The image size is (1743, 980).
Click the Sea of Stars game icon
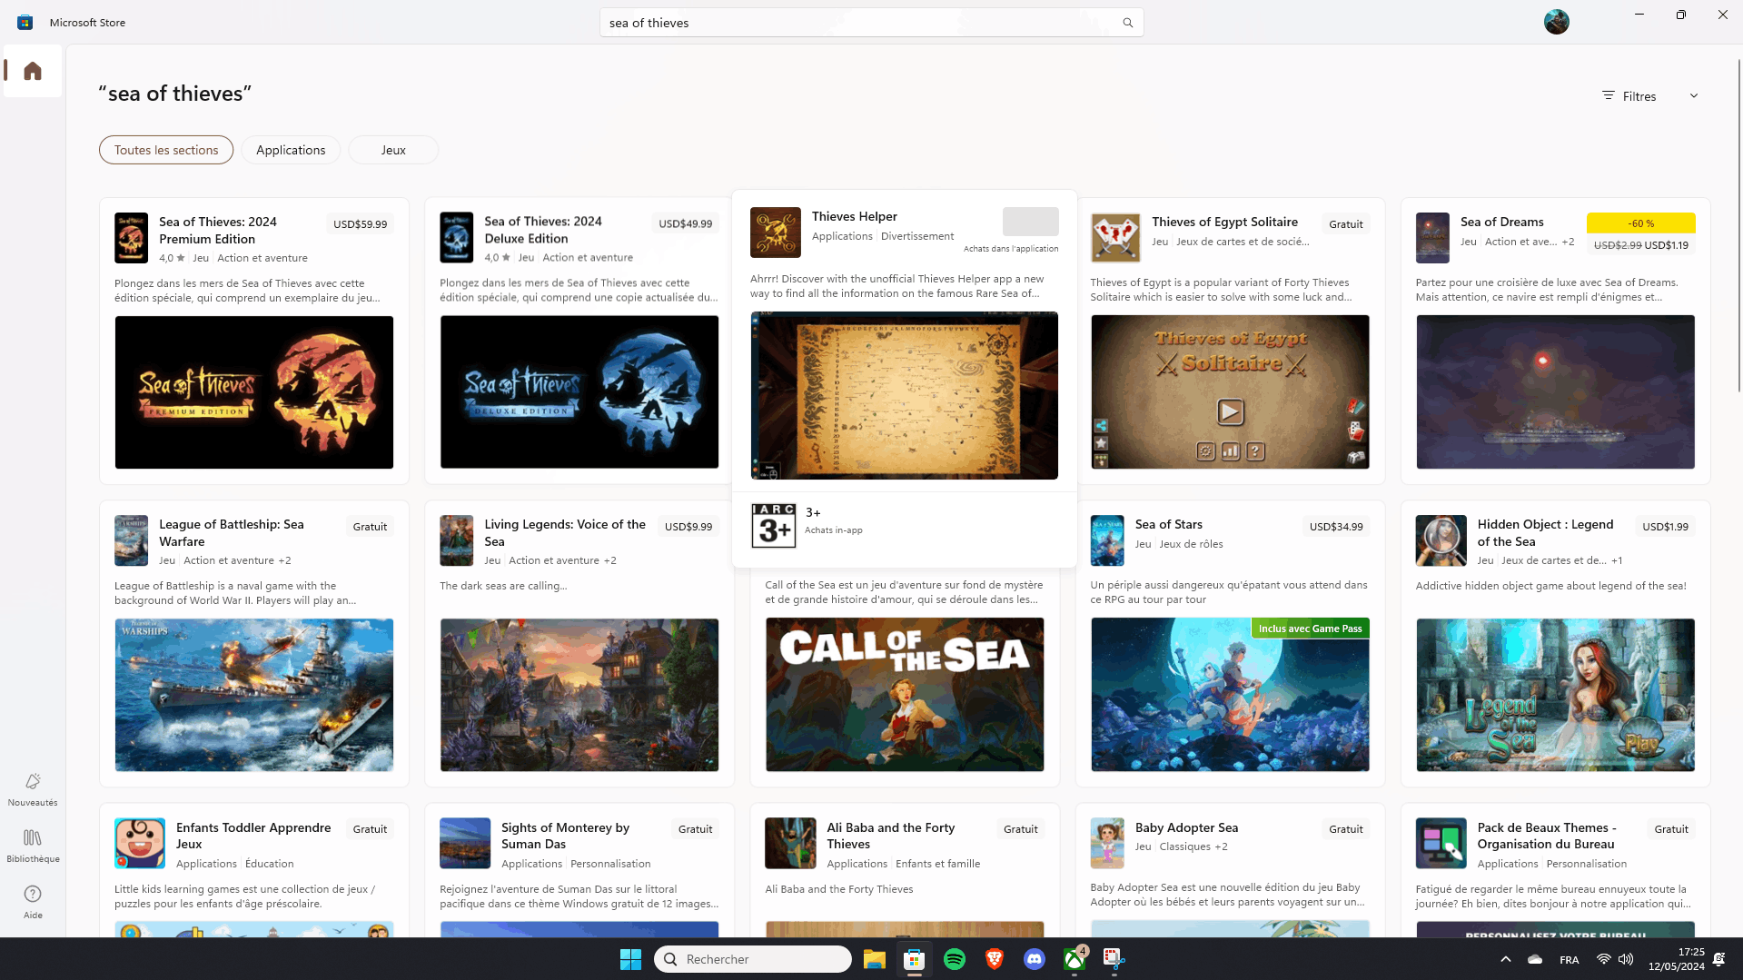1107,540
